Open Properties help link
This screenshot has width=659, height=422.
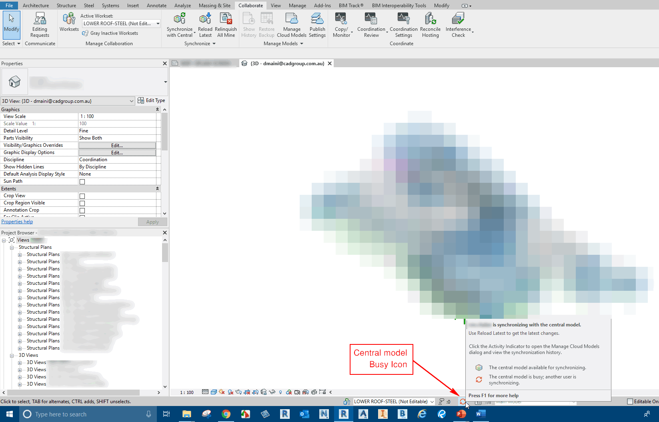[17, 222]
